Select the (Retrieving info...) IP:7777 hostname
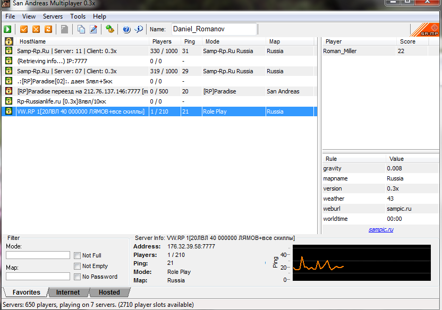 pos(52,61)
